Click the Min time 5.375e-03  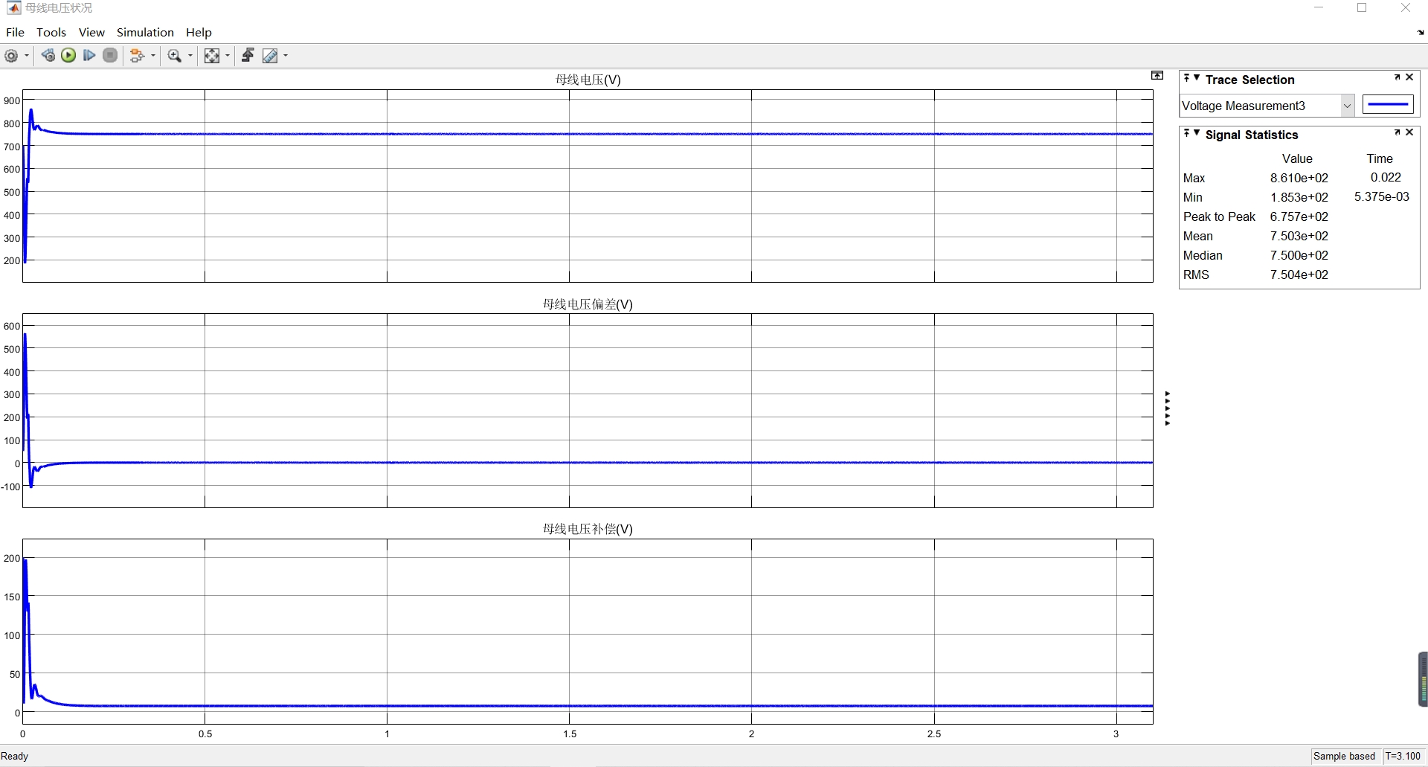tap(1381, 196)
